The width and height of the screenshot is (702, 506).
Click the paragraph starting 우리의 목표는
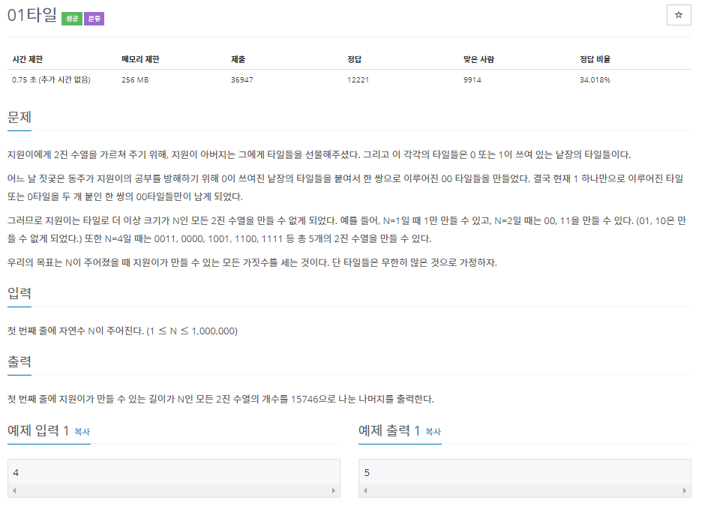252,262
